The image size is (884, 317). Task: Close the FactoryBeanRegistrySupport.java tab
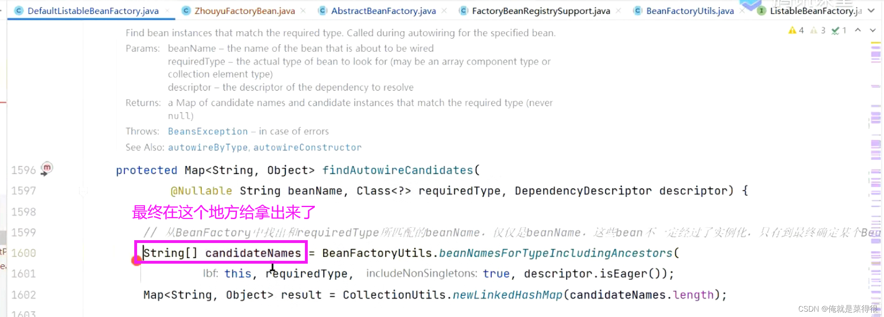[618, 11]
